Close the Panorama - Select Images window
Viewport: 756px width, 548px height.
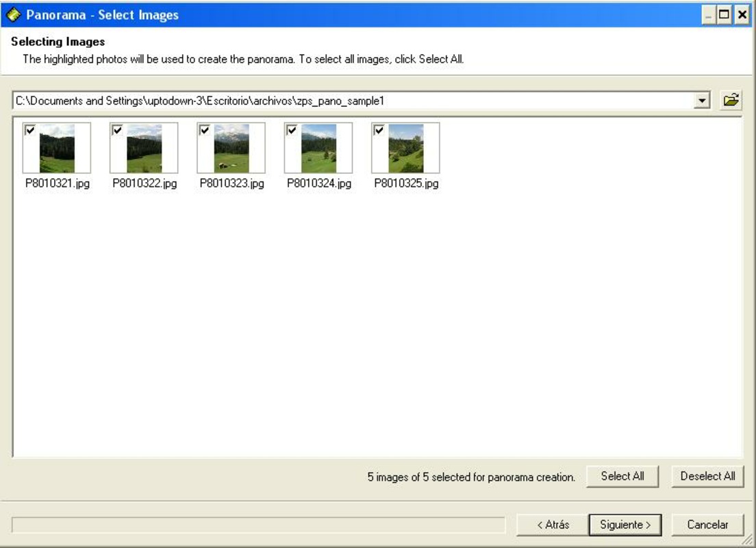[742, 16]
